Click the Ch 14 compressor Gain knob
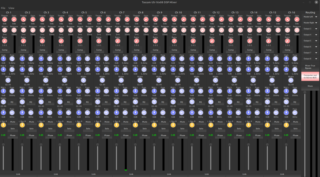 [x=259, y=19]
